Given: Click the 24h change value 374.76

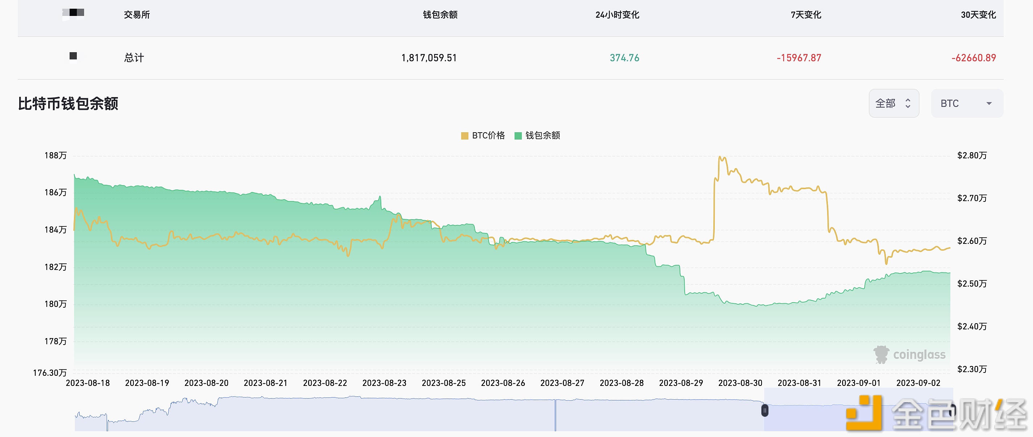Looking at the screenshot, I should [x=625, y=58].
